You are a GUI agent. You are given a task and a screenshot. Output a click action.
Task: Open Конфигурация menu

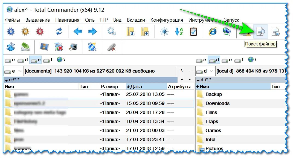point(167,20)
